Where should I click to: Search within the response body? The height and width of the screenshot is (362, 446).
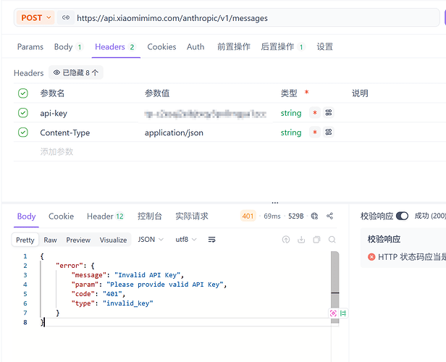click(332, 240)
